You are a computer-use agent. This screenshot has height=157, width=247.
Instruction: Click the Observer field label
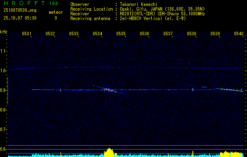80,4
